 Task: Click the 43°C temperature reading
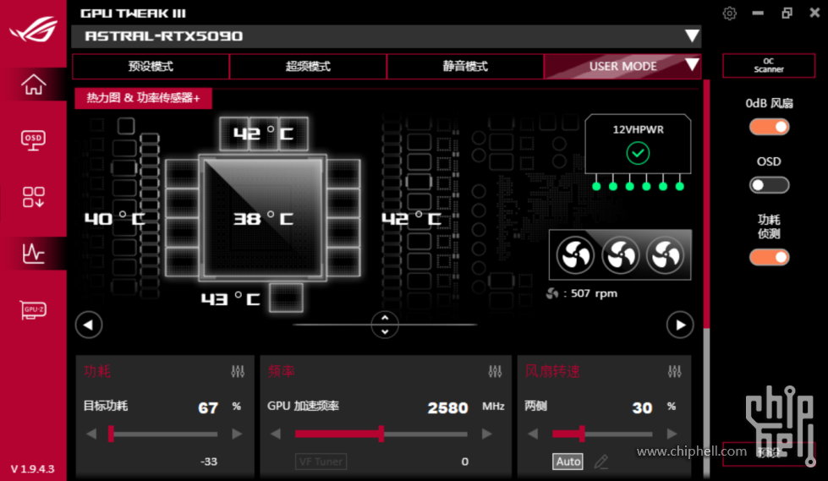click(230, 299)
